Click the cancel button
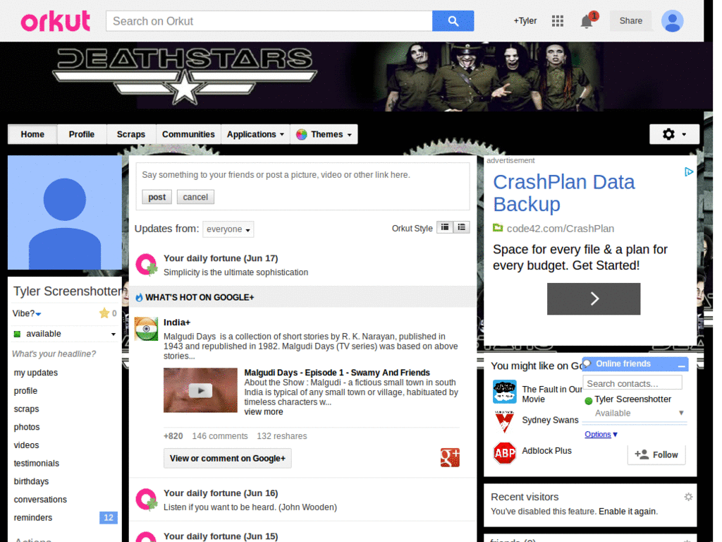This screenshot has height=542, width=722. [x=195, y=198]
